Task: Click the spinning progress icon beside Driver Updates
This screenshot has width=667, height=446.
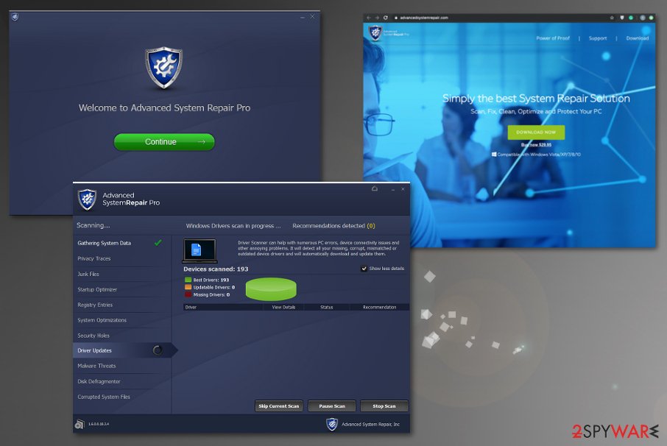Action: tap(158, 350)
